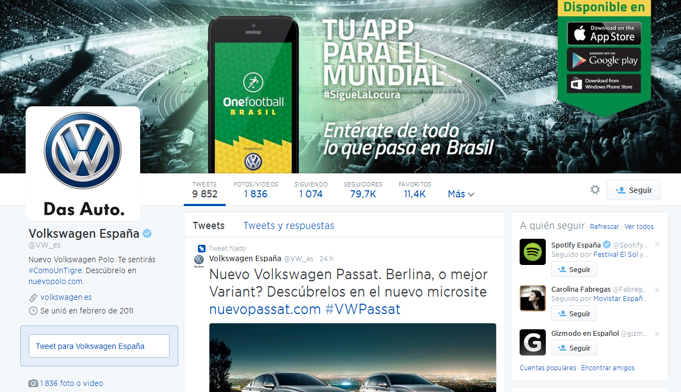Dismiss the Spotify España follow suggestion

tap(657, 244)
